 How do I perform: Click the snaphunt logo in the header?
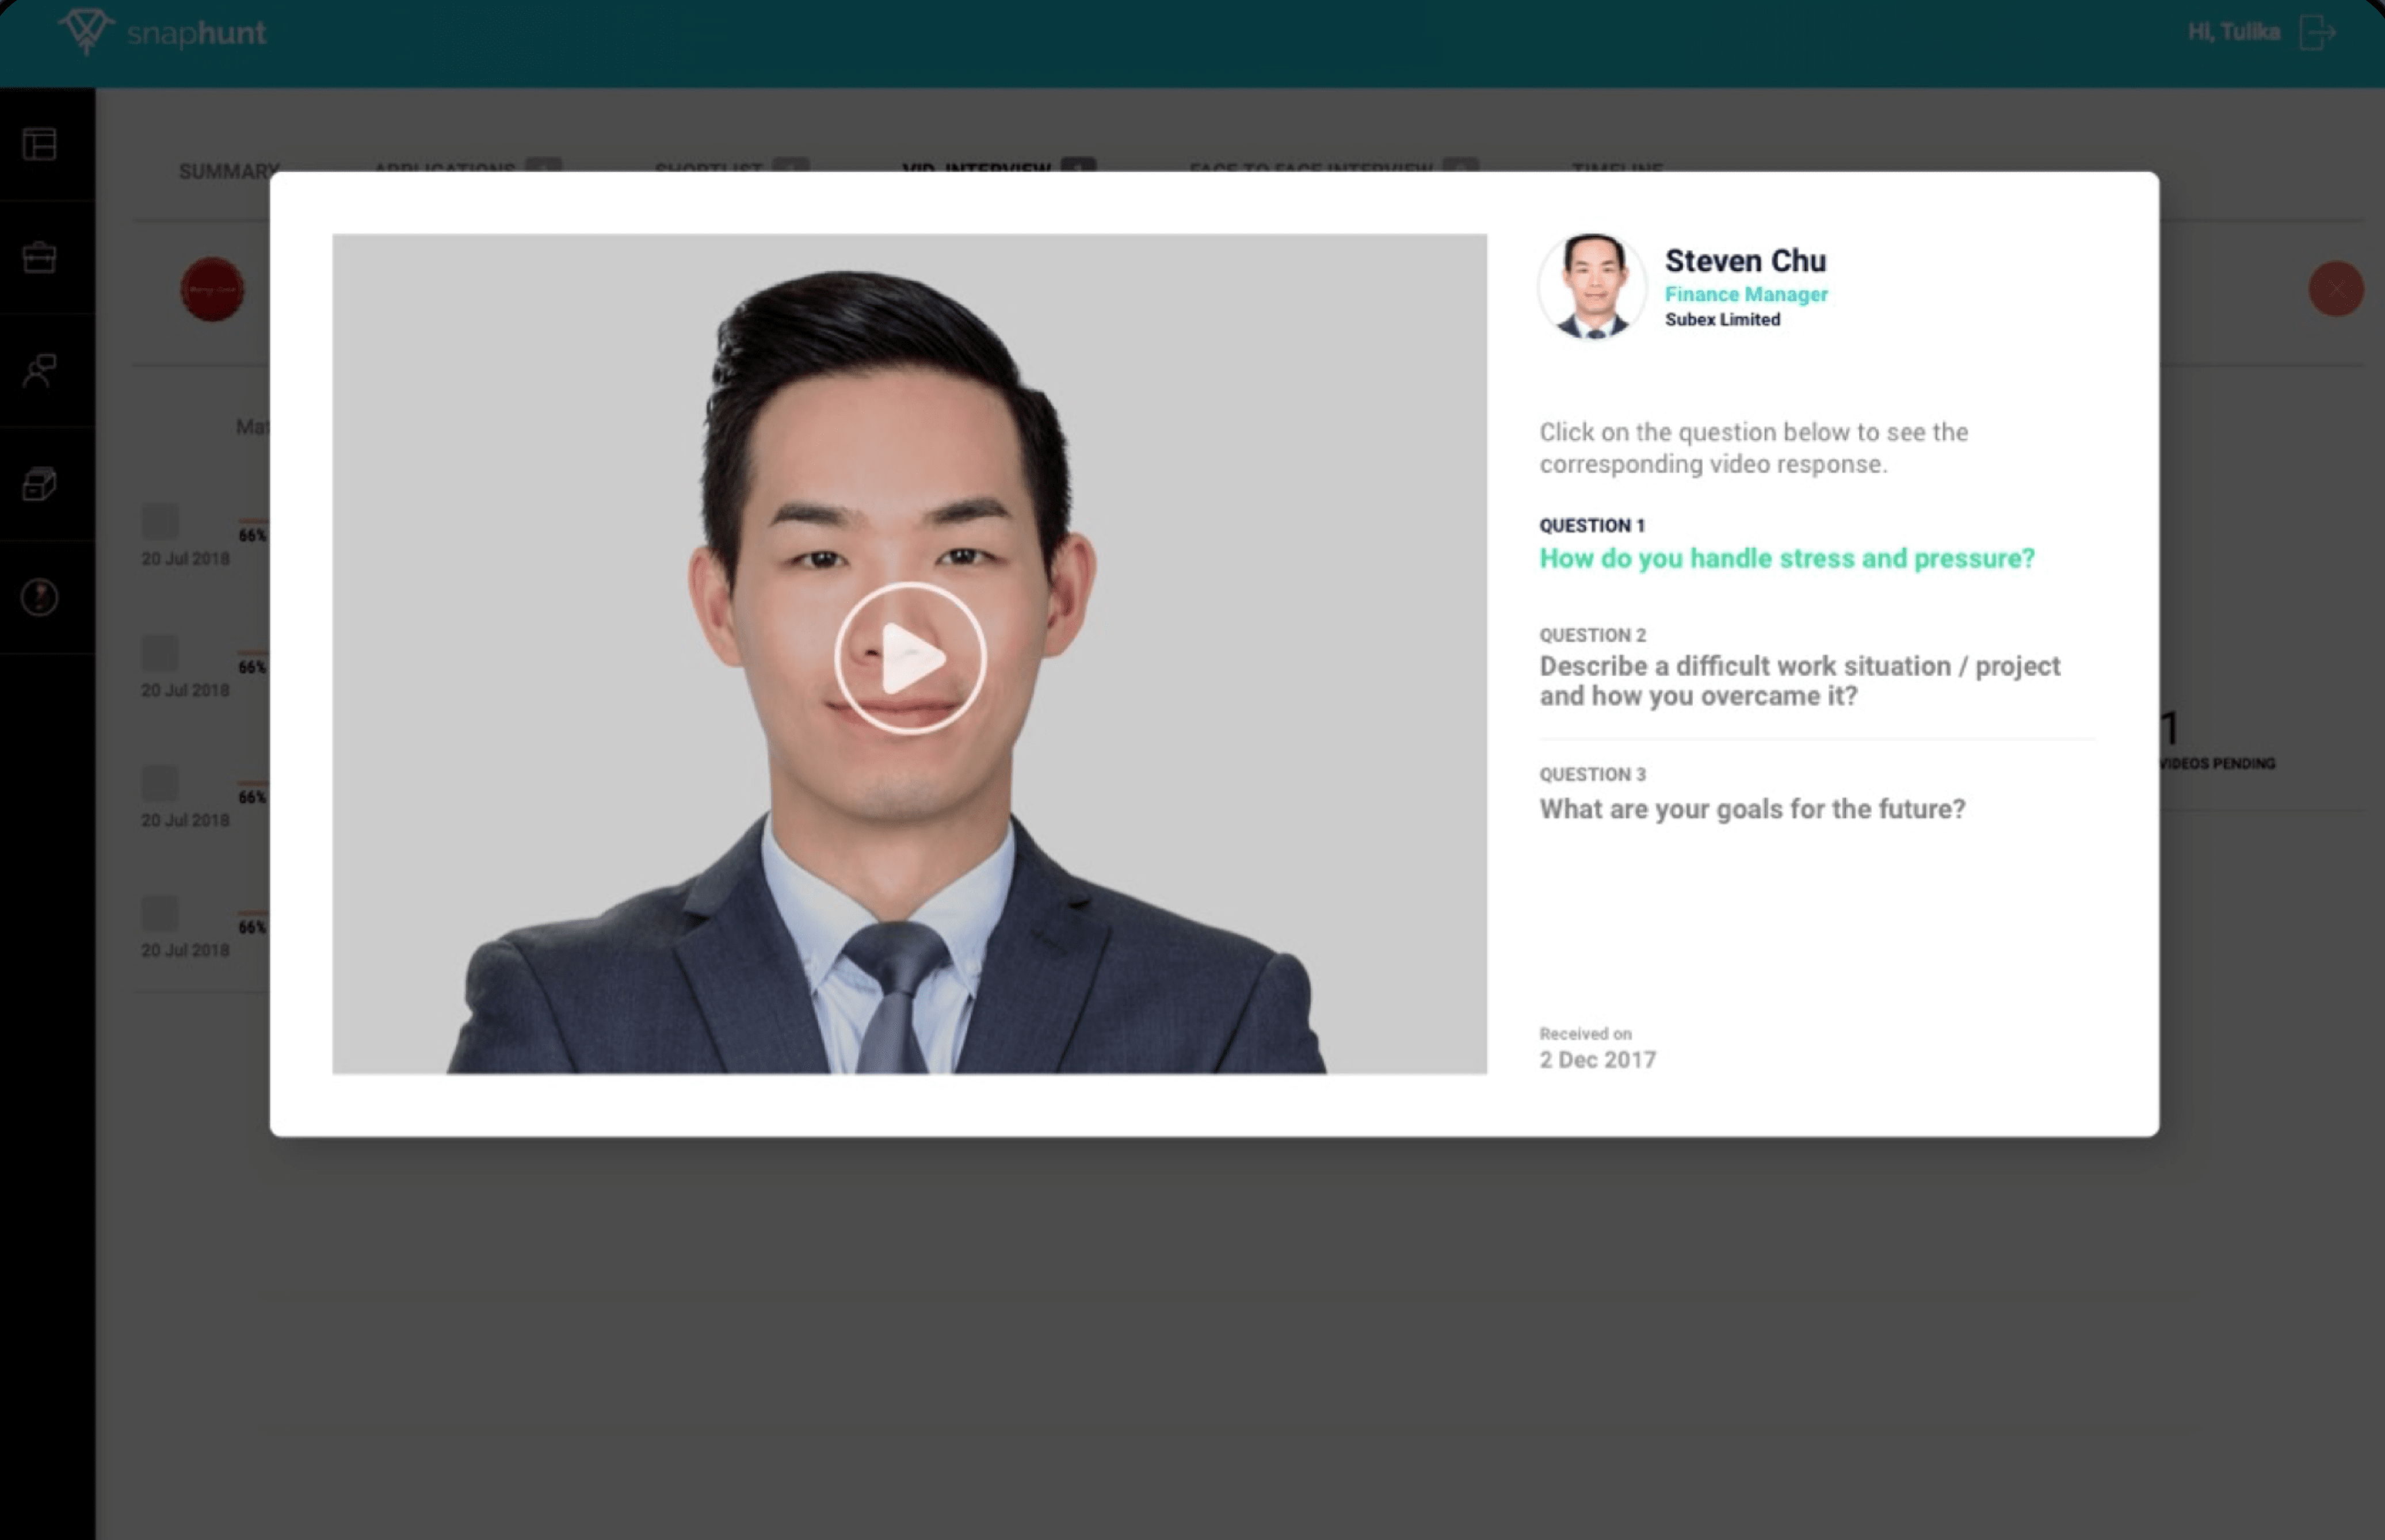tap(165, 31)
